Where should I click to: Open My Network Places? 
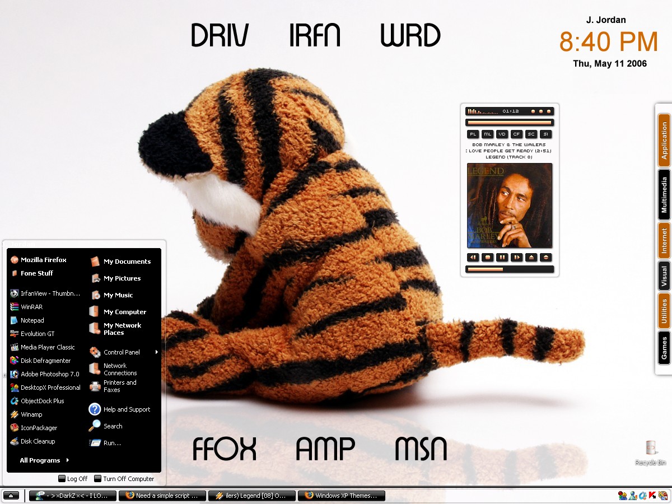click(x=115, y=329)
